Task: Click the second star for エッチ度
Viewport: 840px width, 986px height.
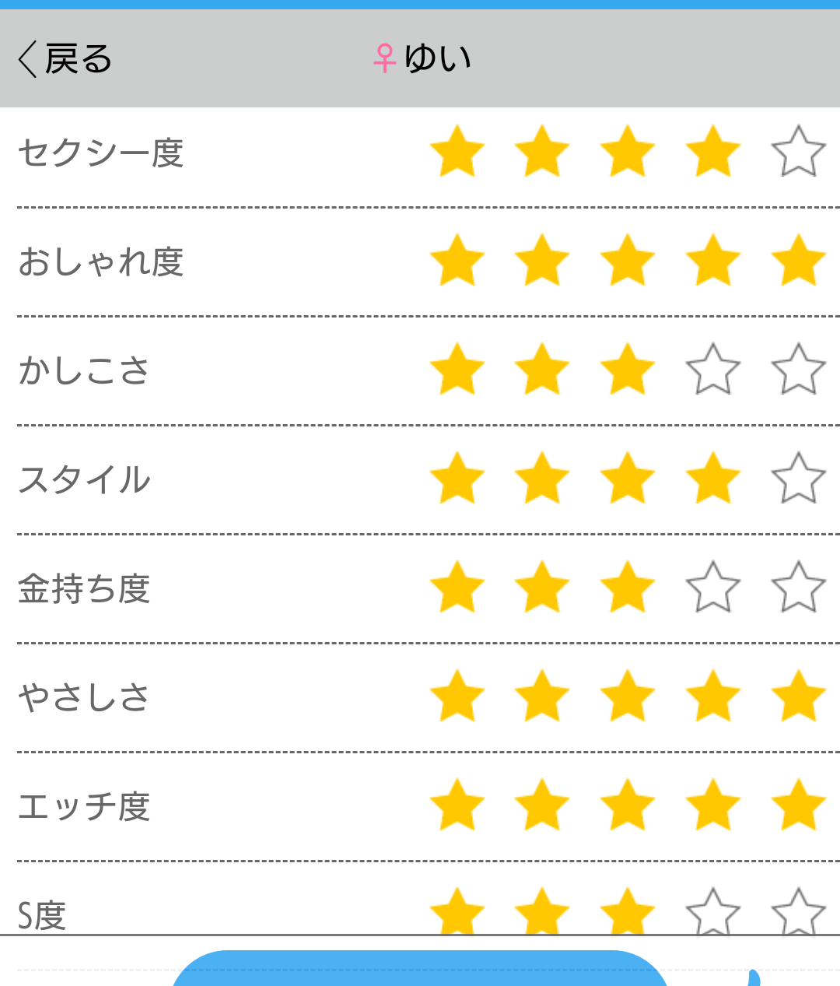Action: click(542, 805)
